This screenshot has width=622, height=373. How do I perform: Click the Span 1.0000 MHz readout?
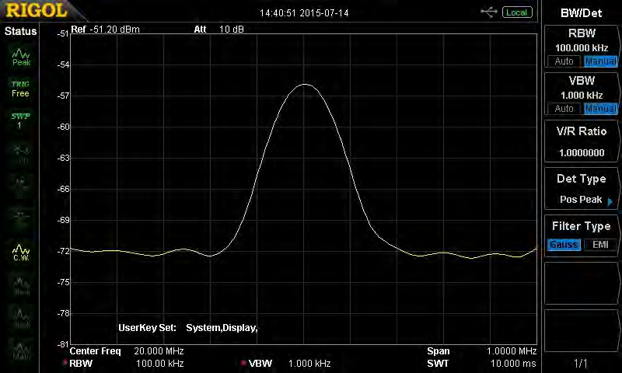[x=481, y=350]
